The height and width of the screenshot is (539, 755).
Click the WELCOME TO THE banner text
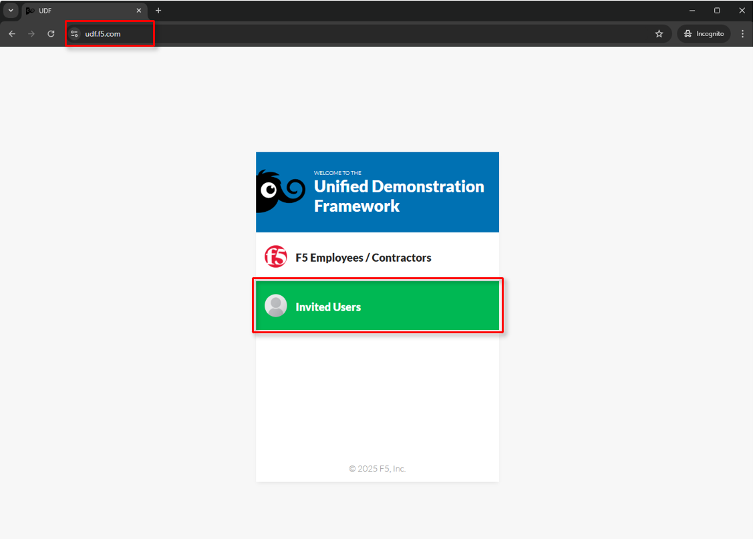tap(337, 173)
